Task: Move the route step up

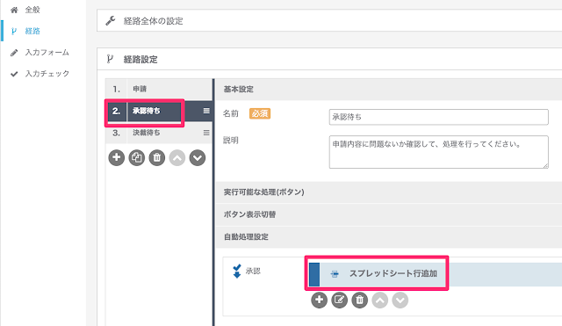Action: pos(177,157)
